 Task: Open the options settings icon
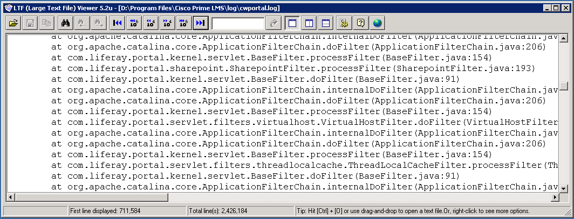point(344,23)
